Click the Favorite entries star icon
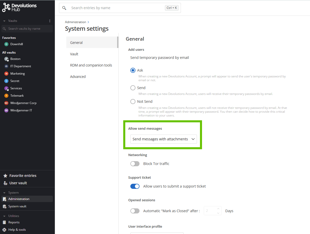The width and height of the screenshot is (310, 234). 5,176
